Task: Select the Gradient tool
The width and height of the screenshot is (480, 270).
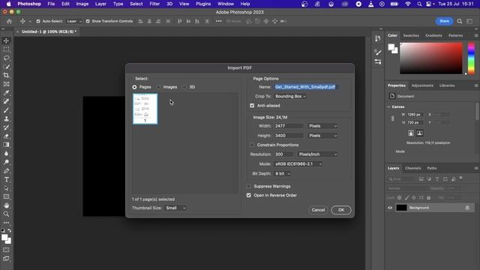Action: coord(6,145)
